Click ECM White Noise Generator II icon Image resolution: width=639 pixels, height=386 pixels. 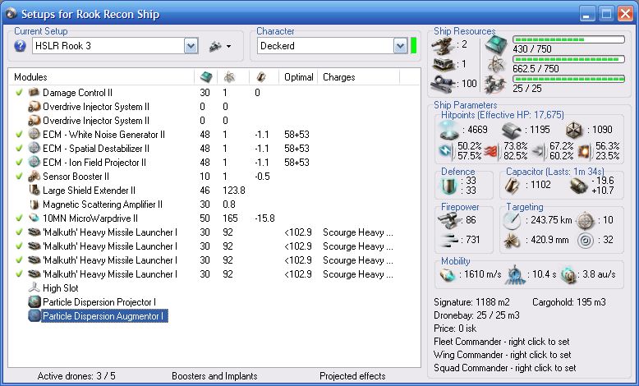pyautogui.click(x=34, y=135)
